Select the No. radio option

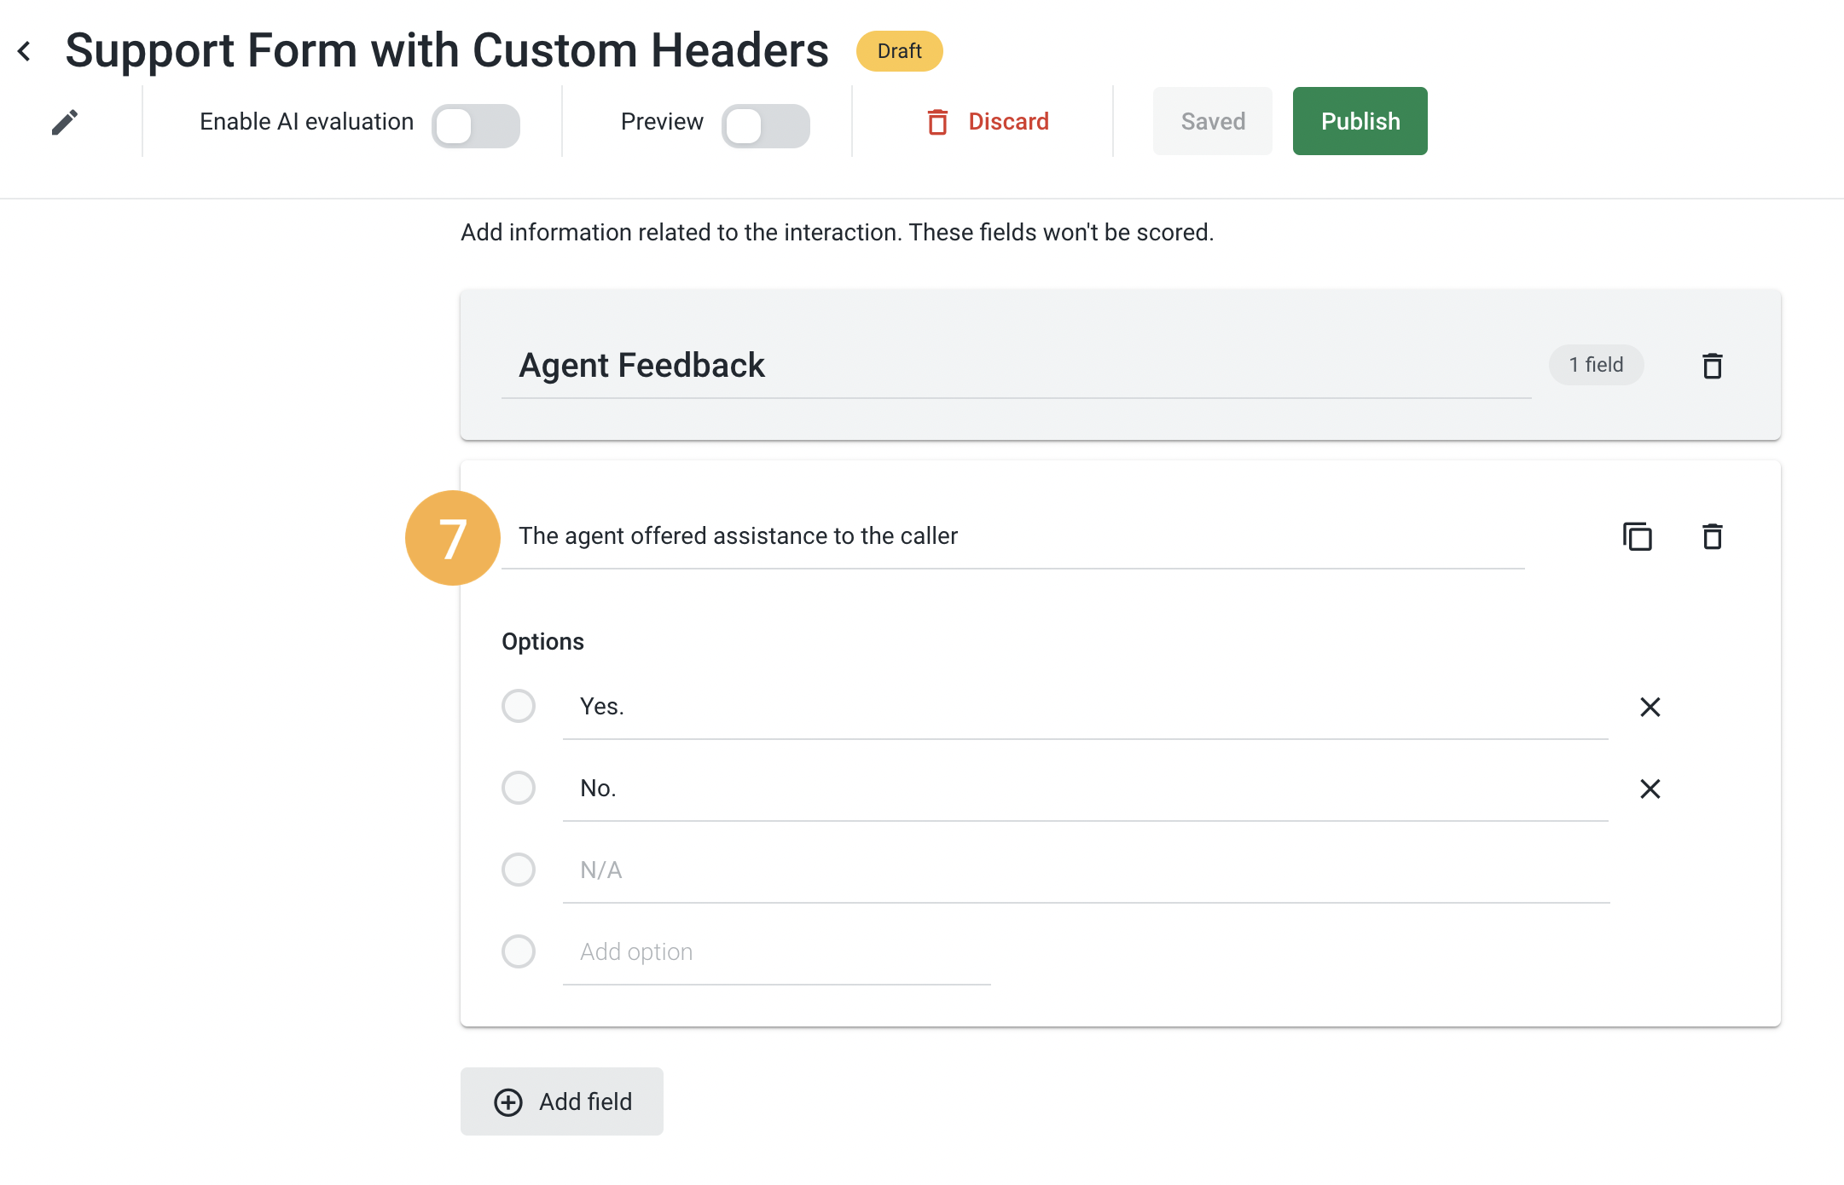519,788
